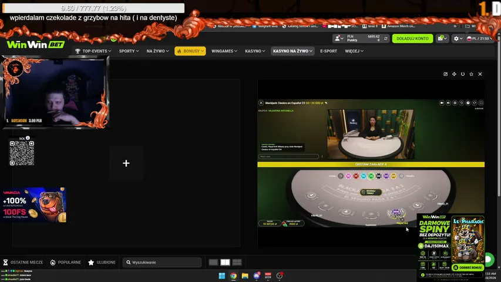Open the blackjack game settings icon
The width and height of the screenshot is (501, 282).
click(x=455, y=103)
